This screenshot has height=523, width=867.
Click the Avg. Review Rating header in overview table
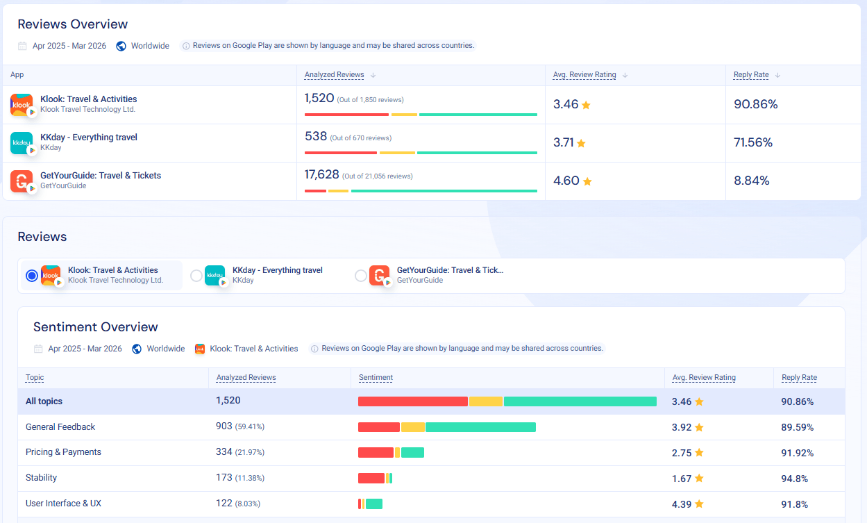point(584,75)
